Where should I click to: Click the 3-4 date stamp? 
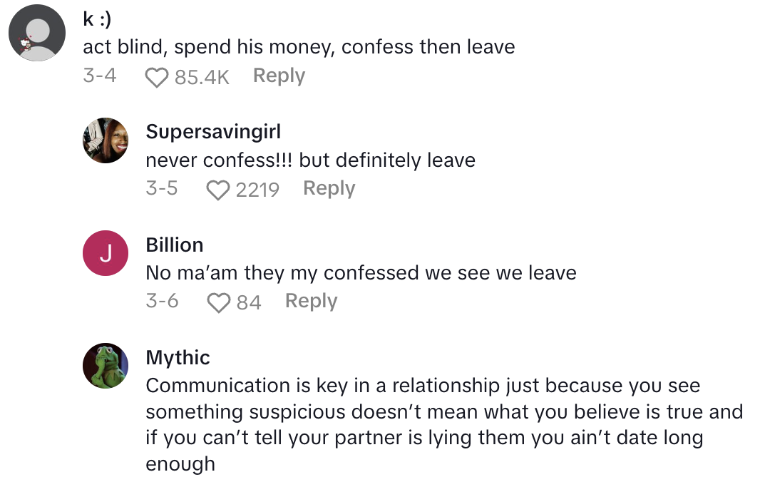click(99, 76)
